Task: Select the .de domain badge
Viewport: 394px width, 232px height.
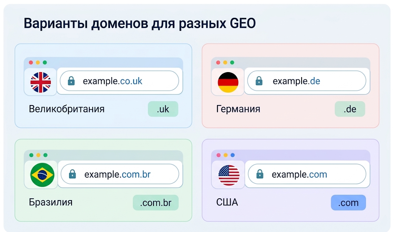Action: pos(350,109)
